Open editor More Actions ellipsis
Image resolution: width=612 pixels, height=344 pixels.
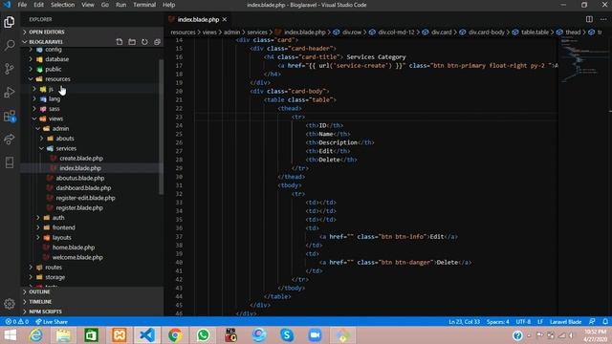click(603, 19)
